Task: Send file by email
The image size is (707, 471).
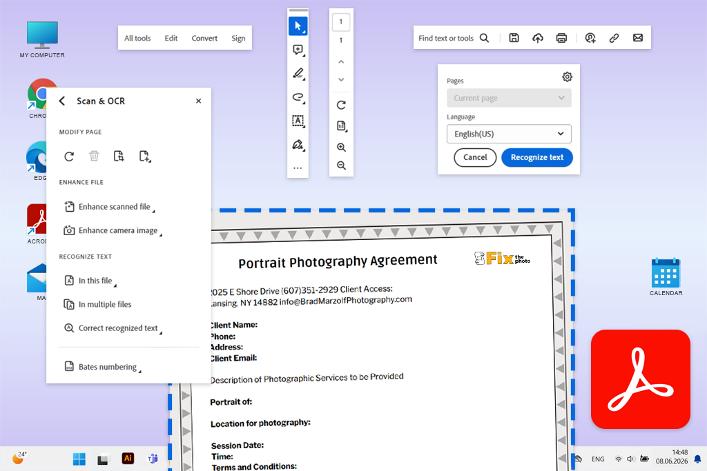Action: click(x=637, y=38)
